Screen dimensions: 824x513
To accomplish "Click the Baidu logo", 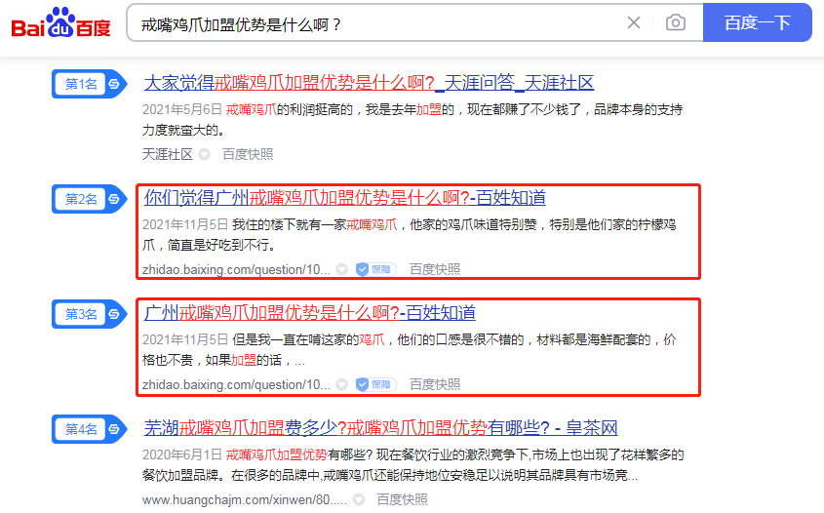I will [60, 22].
